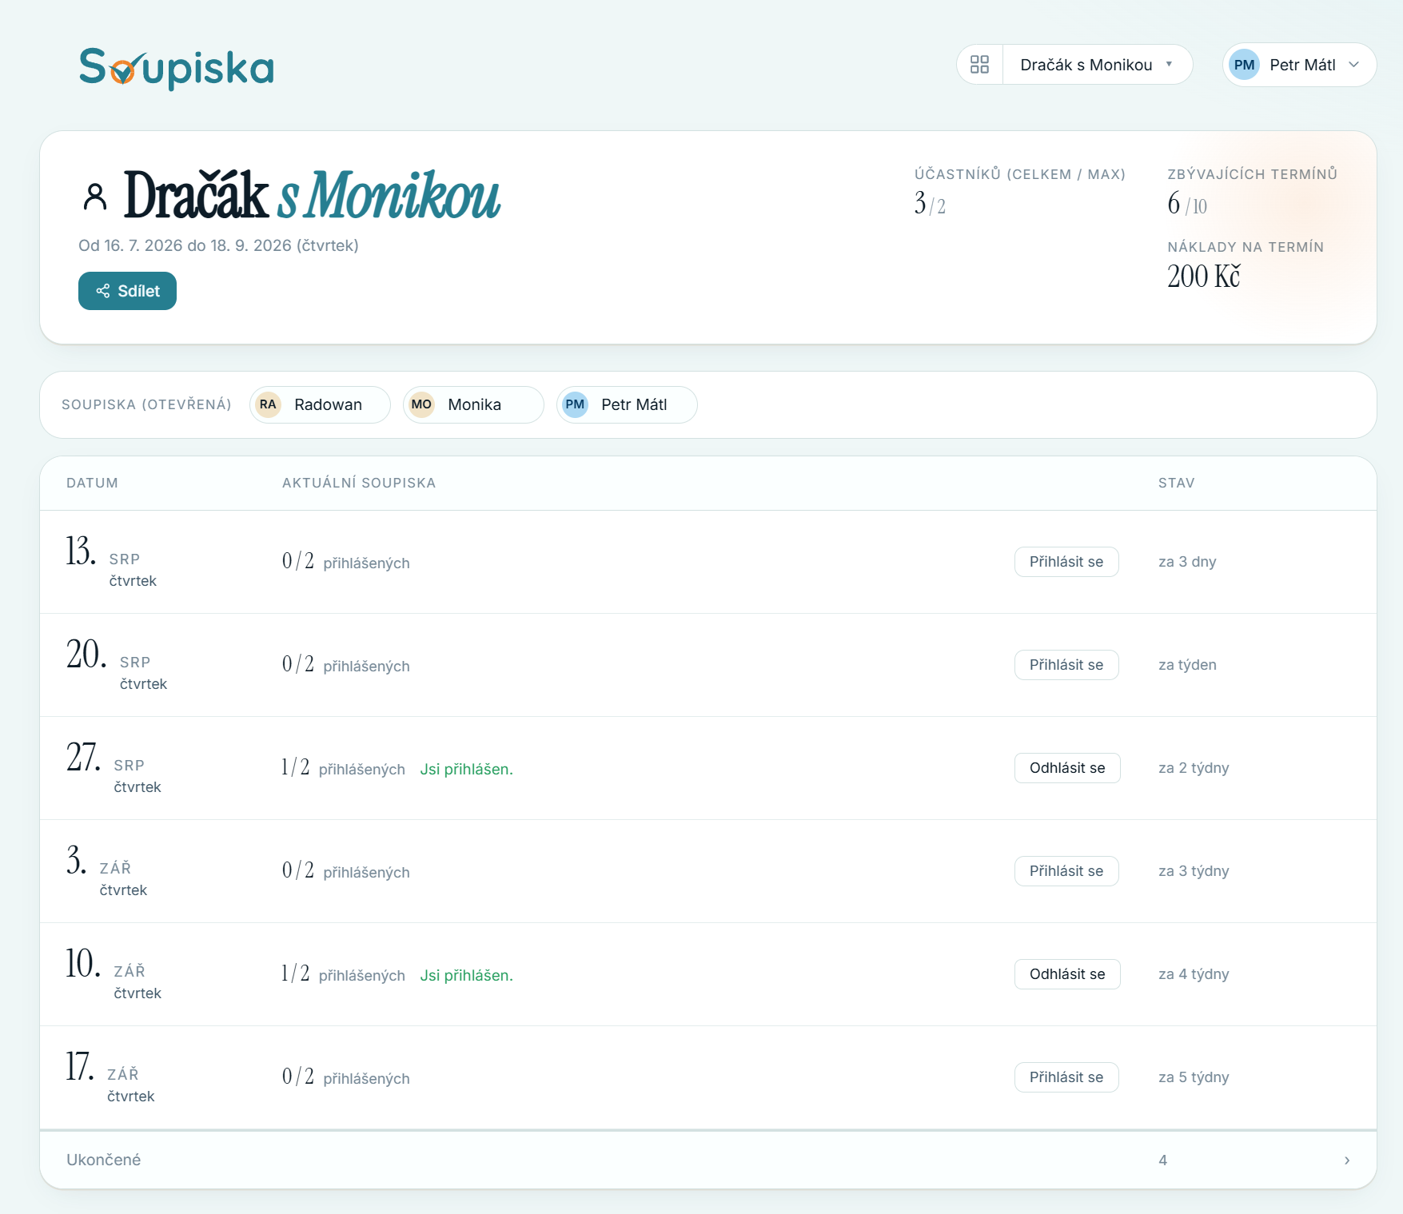Click the 'za 2 týdny' status
This screenshot has height=1214, width=1403.
[1194, 768]
